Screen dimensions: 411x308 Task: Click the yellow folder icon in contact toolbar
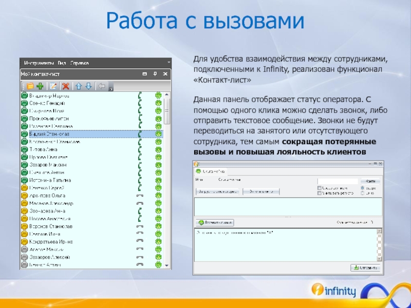click(x=30, y=86)
